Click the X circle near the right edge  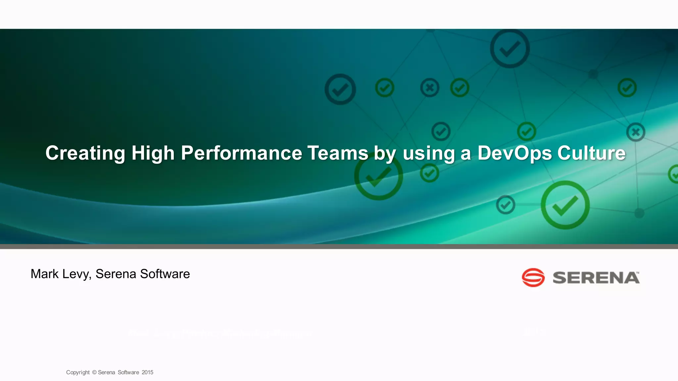click(x=636, y=132)
